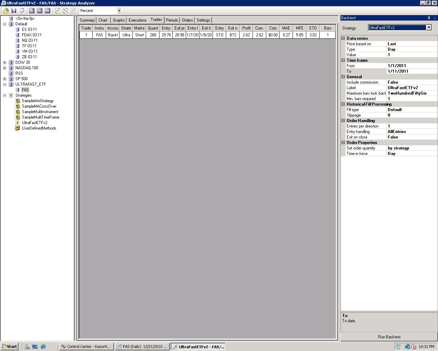This screenshot has height=351, width=438.
Task: Collapse the Default instrument list
Action: (x=5, y=24)
